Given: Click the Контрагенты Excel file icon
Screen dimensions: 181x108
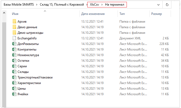Looking at the screenshot, I should tap(14, 49).
